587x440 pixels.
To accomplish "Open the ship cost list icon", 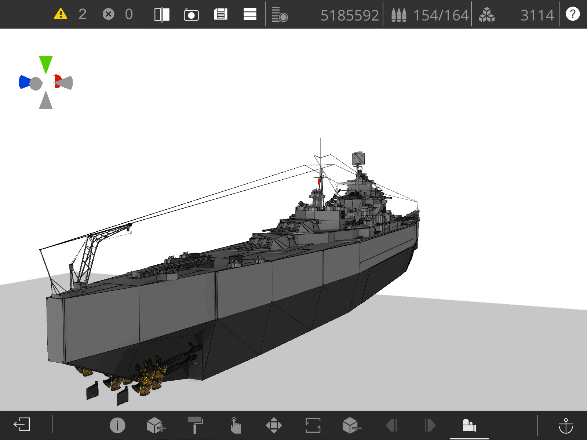I will tap(280, 15).
